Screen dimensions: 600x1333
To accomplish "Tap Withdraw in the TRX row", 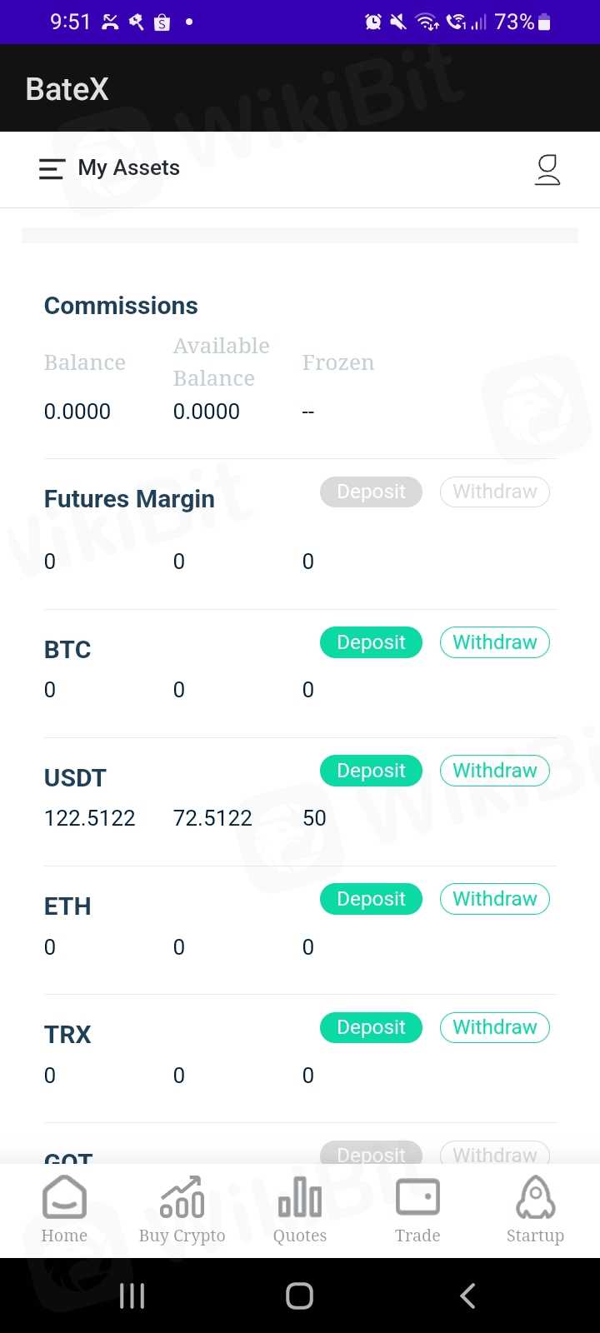I will tap(494, 1027).
